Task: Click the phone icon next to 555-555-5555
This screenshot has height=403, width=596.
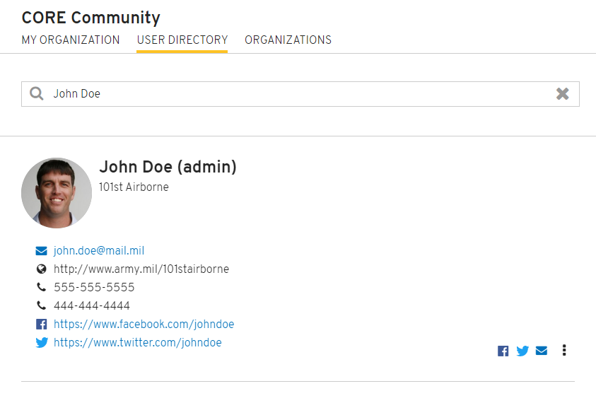Action: pyautogui.click(x=41, y=287)
